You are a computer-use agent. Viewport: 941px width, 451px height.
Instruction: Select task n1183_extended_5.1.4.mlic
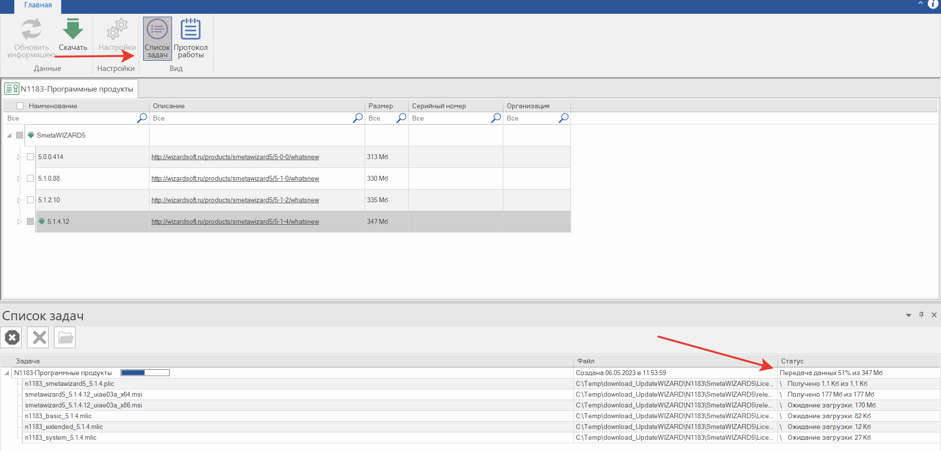tap(64, 427)
